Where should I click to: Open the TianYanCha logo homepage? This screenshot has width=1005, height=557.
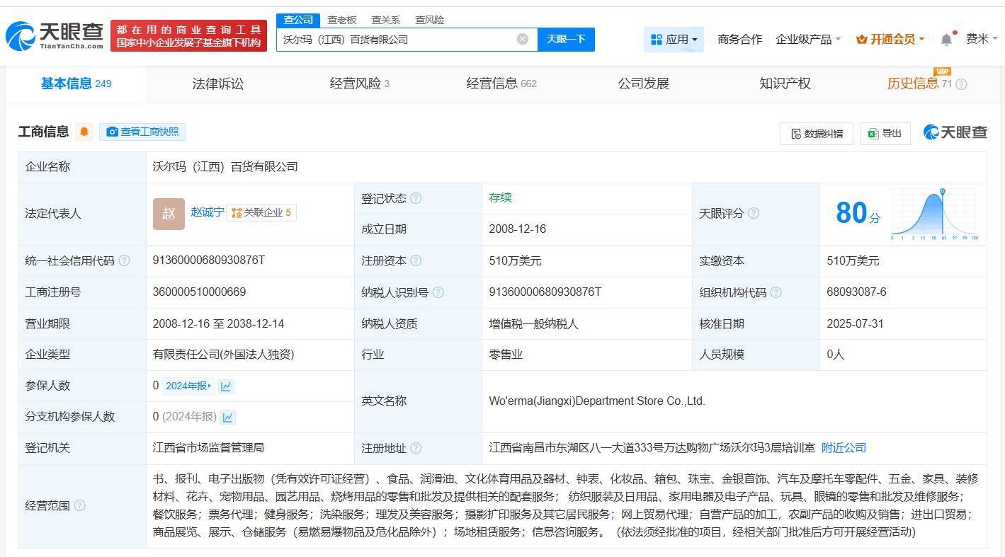[x=55, y=35]
